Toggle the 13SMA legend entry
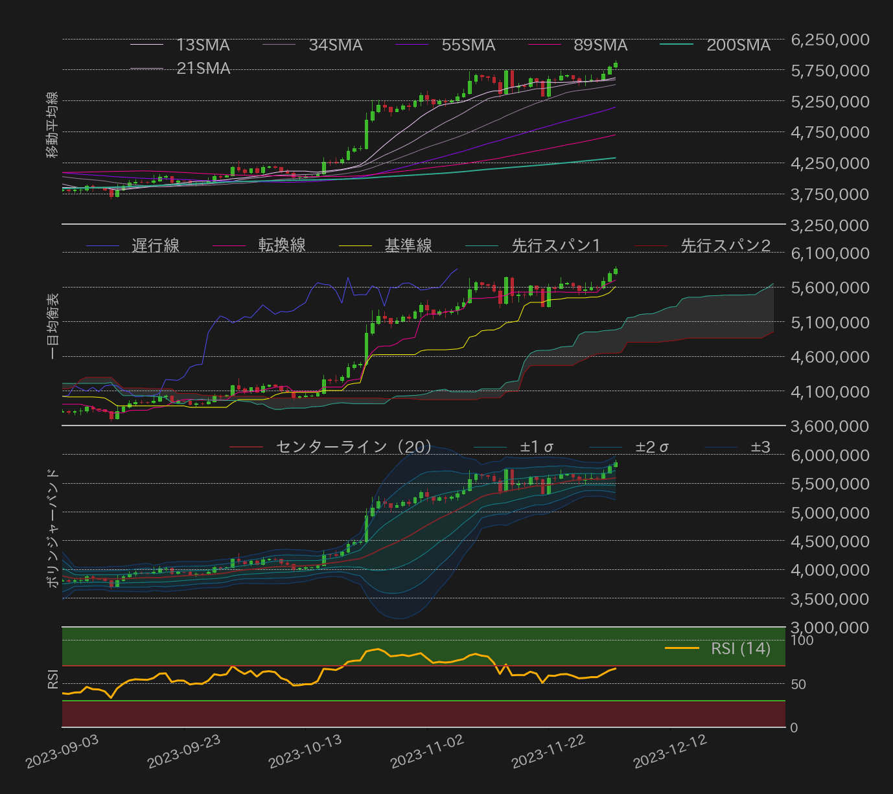The height and width of the screenshot is (794, 893). coord(203,45)
